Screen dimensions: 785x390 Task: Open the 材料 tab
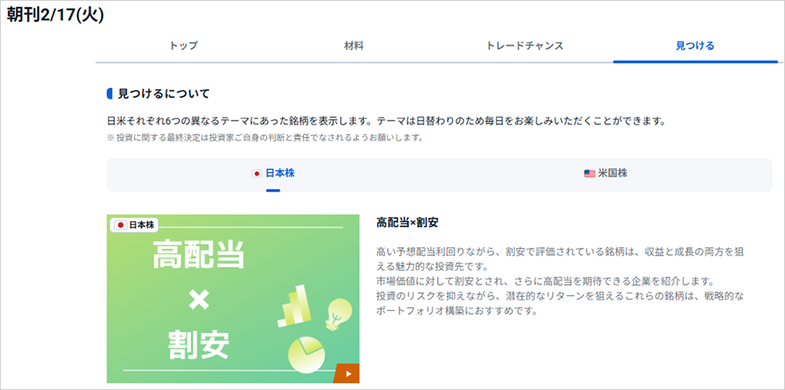click(x=354, y=46)
